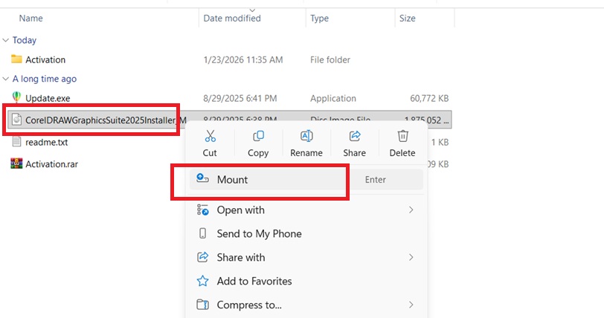Click the star icon for Add to Favorites
The height and width of the screenshot is (318, 604).
click(x=202, y=281)
